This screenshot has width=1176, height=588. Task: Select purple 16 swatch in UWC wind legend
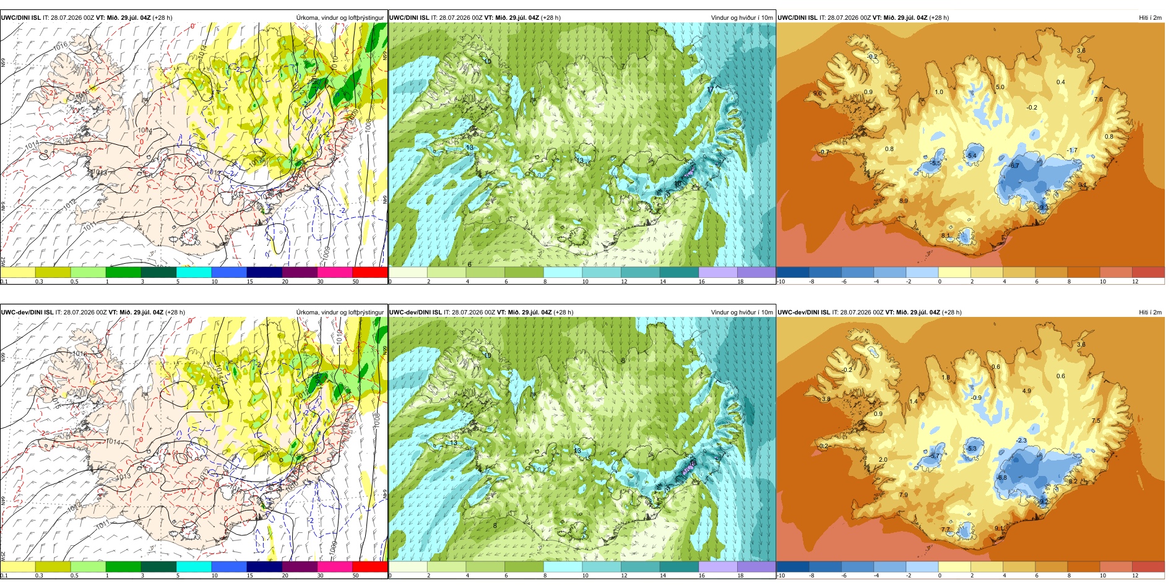pos(717,272)
